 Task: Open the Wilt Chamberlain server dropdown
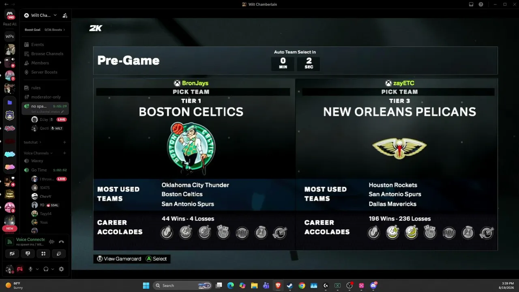(43, 15)
